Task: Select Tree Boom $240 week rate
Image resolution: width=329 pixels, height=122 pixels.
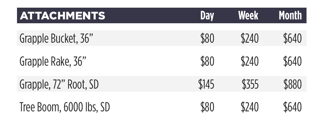Action: click(249, 107)
